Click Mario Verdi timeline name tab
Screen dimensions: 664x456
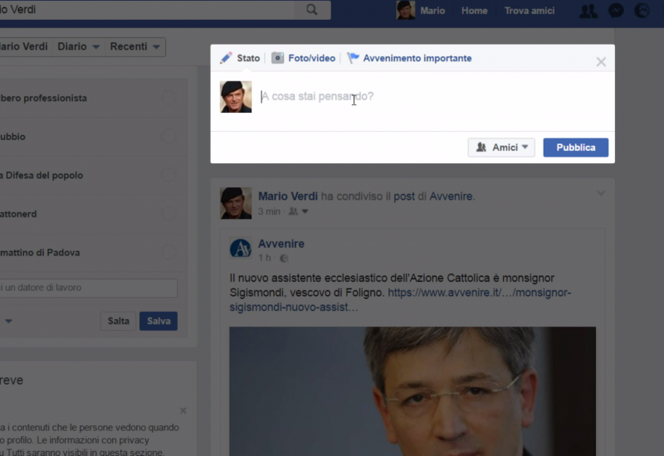(25, 46)
